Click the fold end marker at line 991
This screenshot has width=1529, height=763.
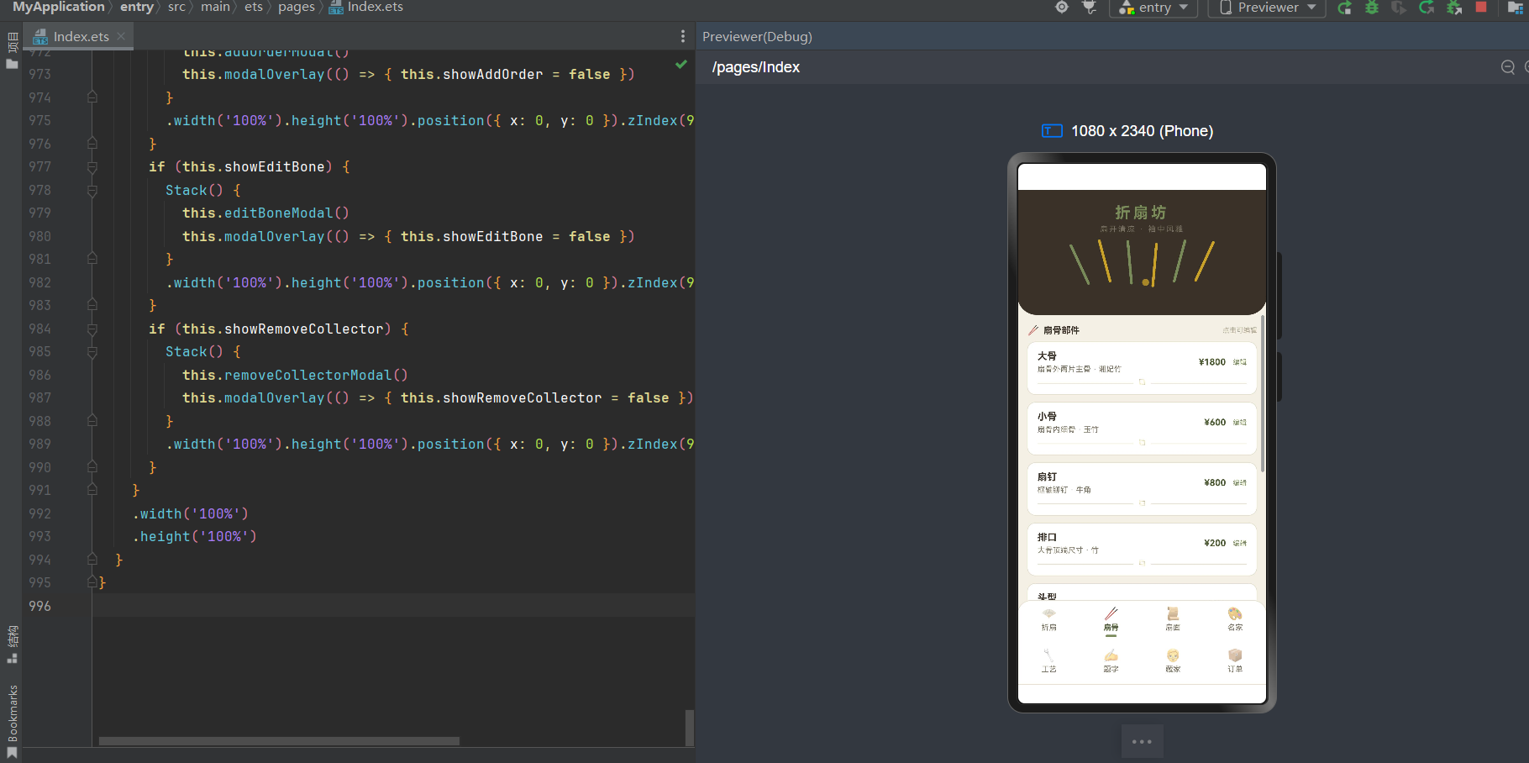click(92, 490)
